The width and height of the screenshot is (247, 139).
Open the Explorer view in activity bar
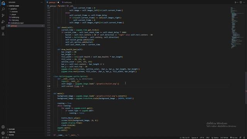[3, 3]
